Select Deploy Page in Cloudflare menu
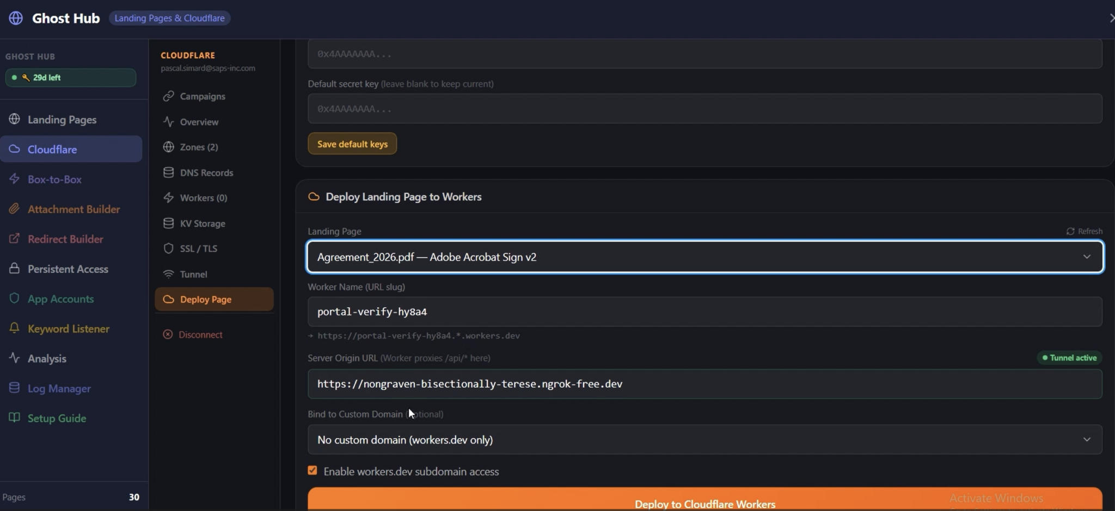This screenshot has height=511, width=1115. click(214, 300)
